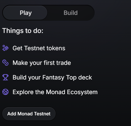Add the Monad Testnet network to wallet
The width and height of the screenshot is (131, 126).
tap(29, 114)
